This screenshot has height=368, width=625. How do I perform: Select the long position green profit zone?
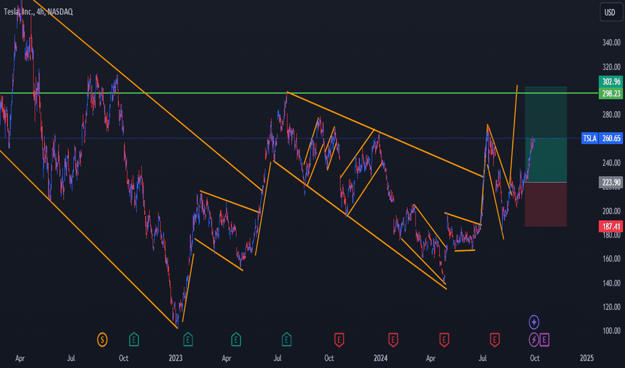[x=546, y=134]
